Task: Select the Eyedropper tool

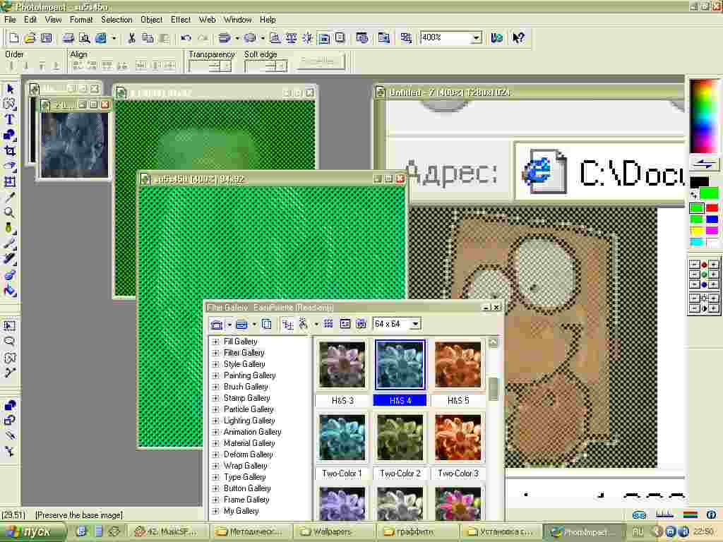Action: click(x=10, y=198)
